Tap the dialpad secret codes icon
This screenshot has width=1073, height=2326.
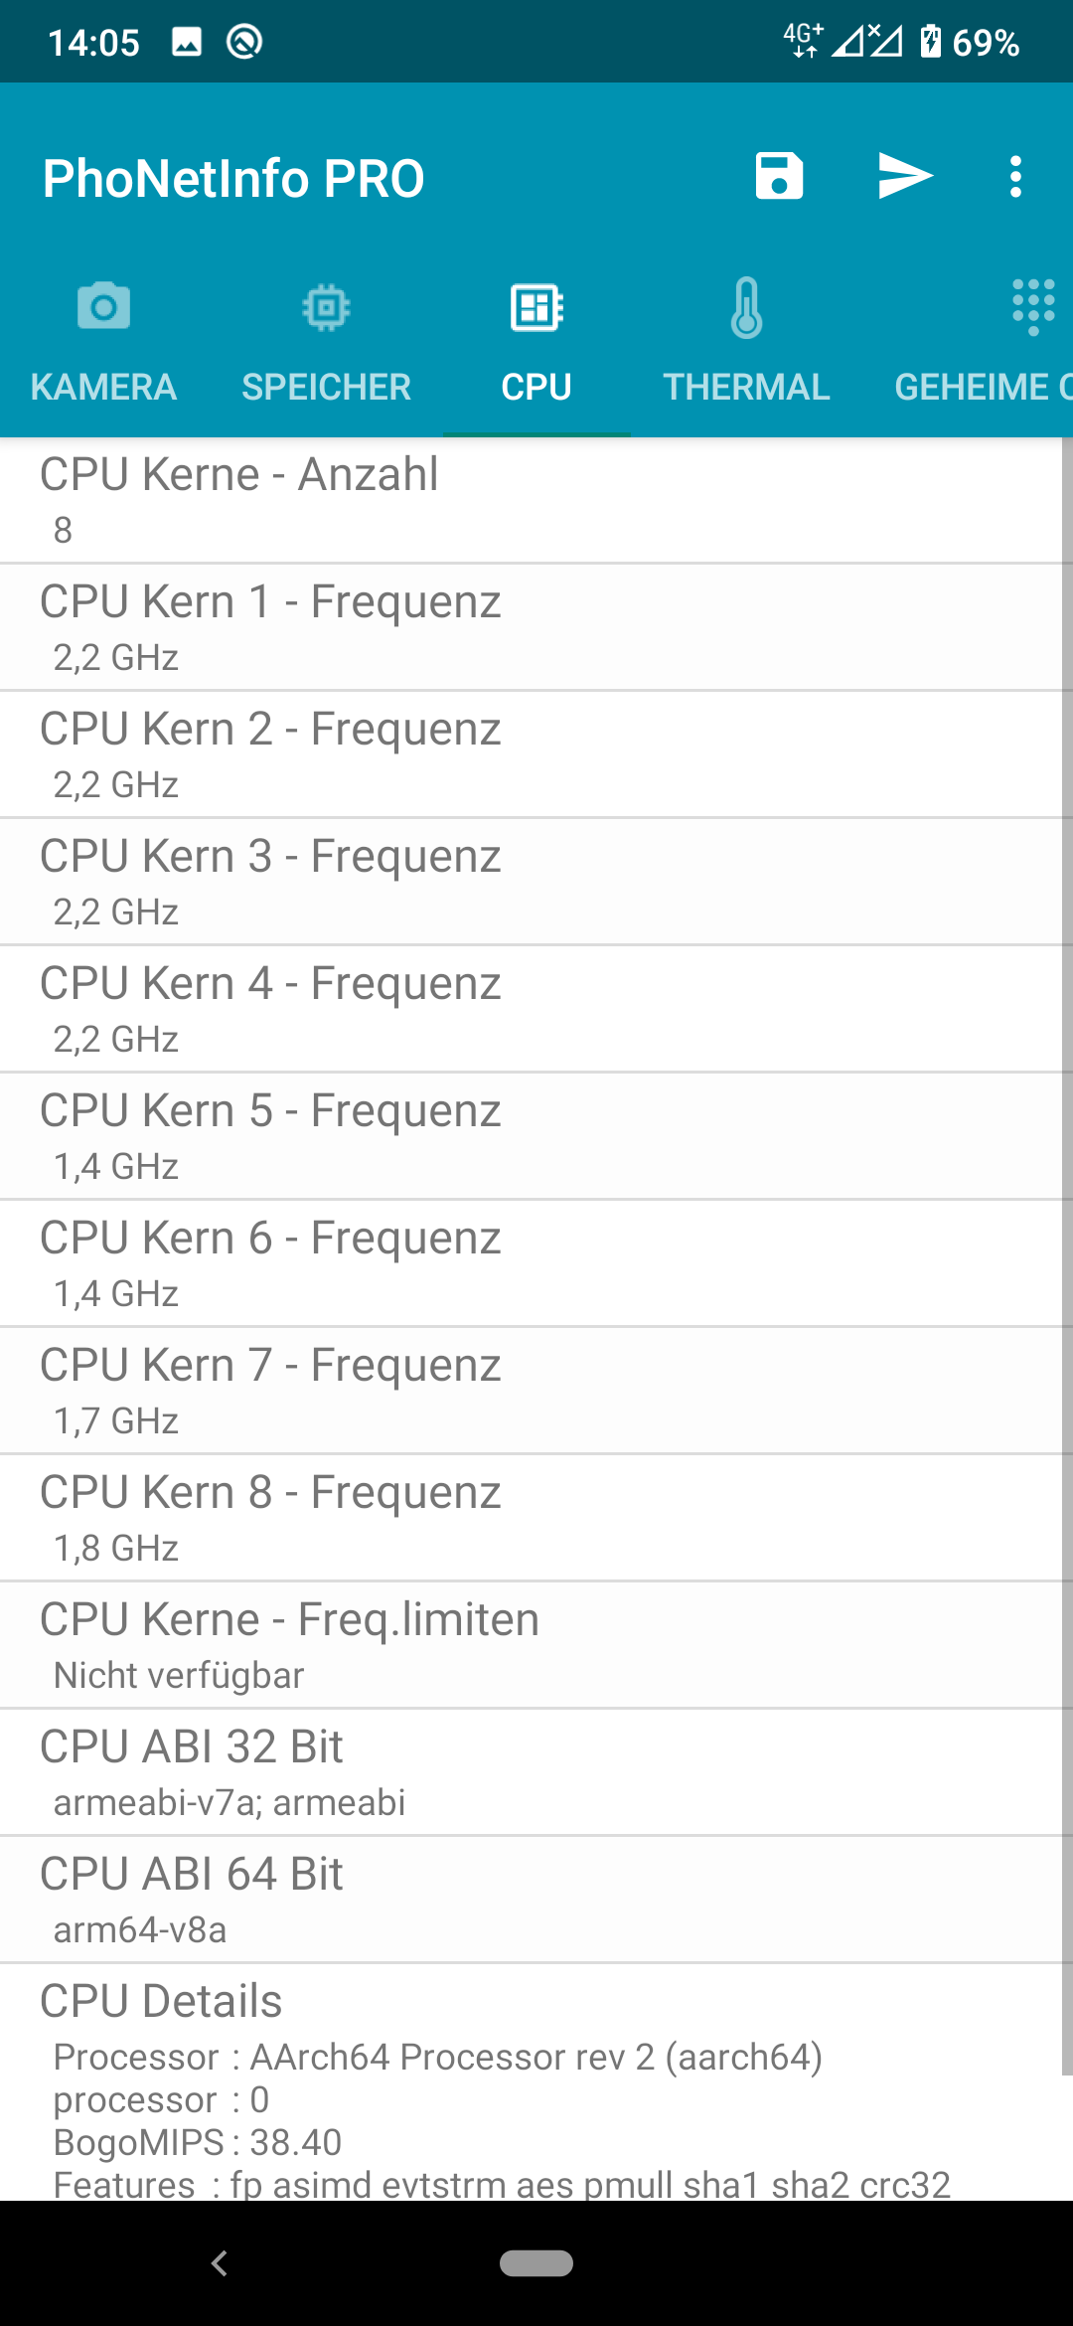(1032, 307)
